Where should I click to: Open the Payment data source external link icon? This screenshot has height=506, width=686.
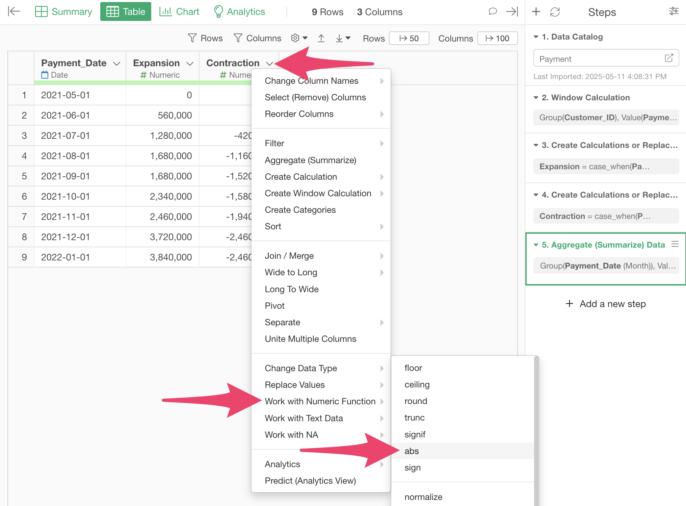pos(669,58)
